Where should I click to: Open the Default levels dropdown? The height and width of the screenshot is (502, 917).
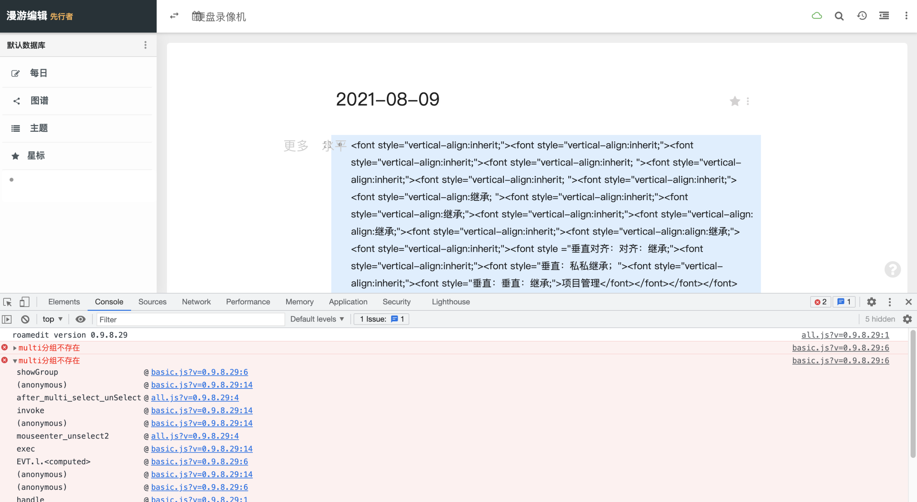pyautogui.click(x=317, y=319)
